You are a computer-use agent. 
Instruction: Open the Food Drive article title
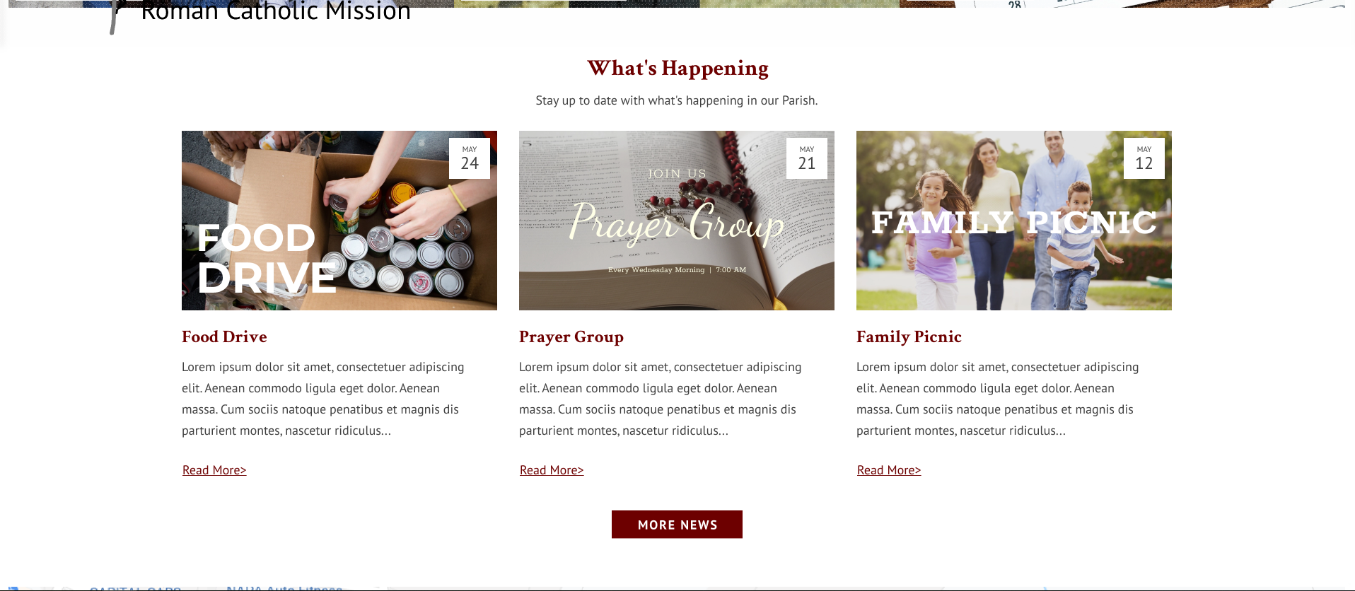[x=224, y=337]
